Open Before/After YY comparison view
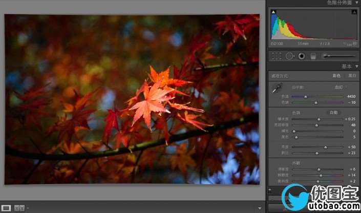Viewport: 361px width, 213px height. coord(19,208)
